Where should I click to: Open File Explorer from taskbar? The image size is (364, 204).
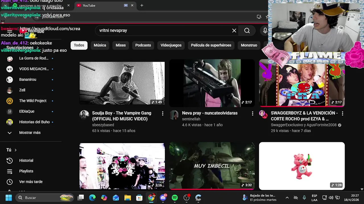pos(127,197)
